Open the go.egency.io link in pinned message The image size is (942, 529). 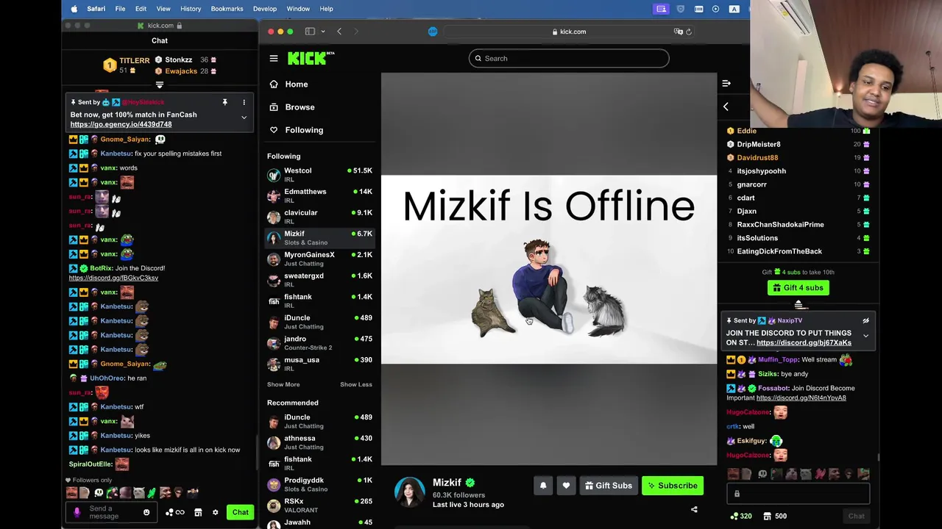[121, 124]
